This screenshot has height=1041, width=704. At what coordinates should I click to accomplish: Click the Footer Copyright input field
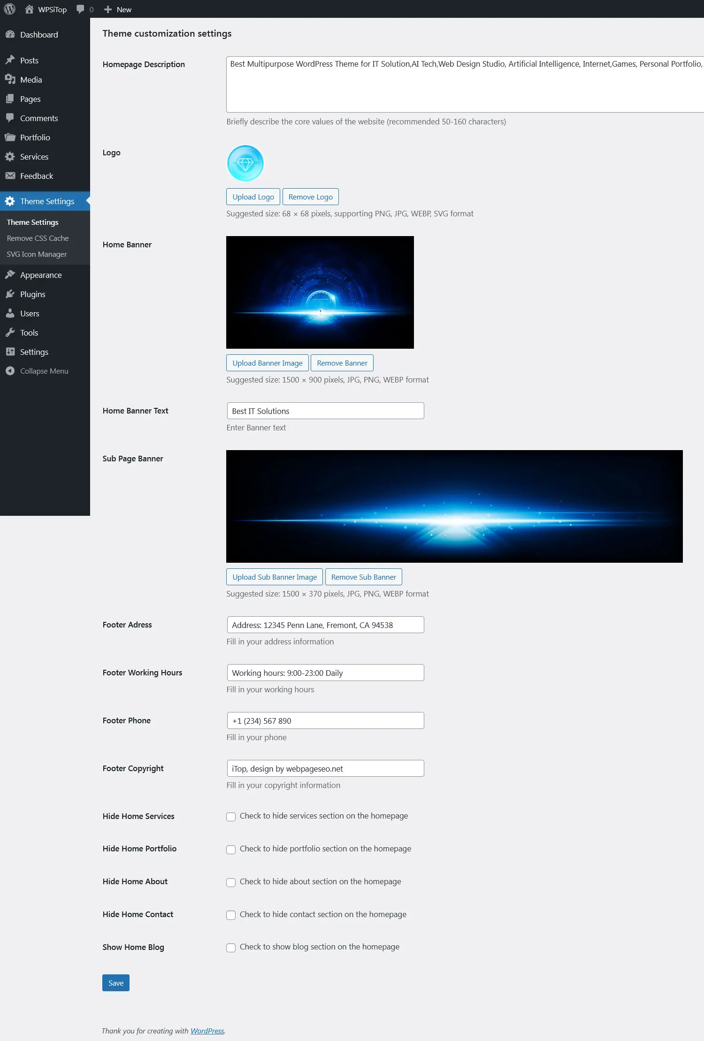coord(325,768)
